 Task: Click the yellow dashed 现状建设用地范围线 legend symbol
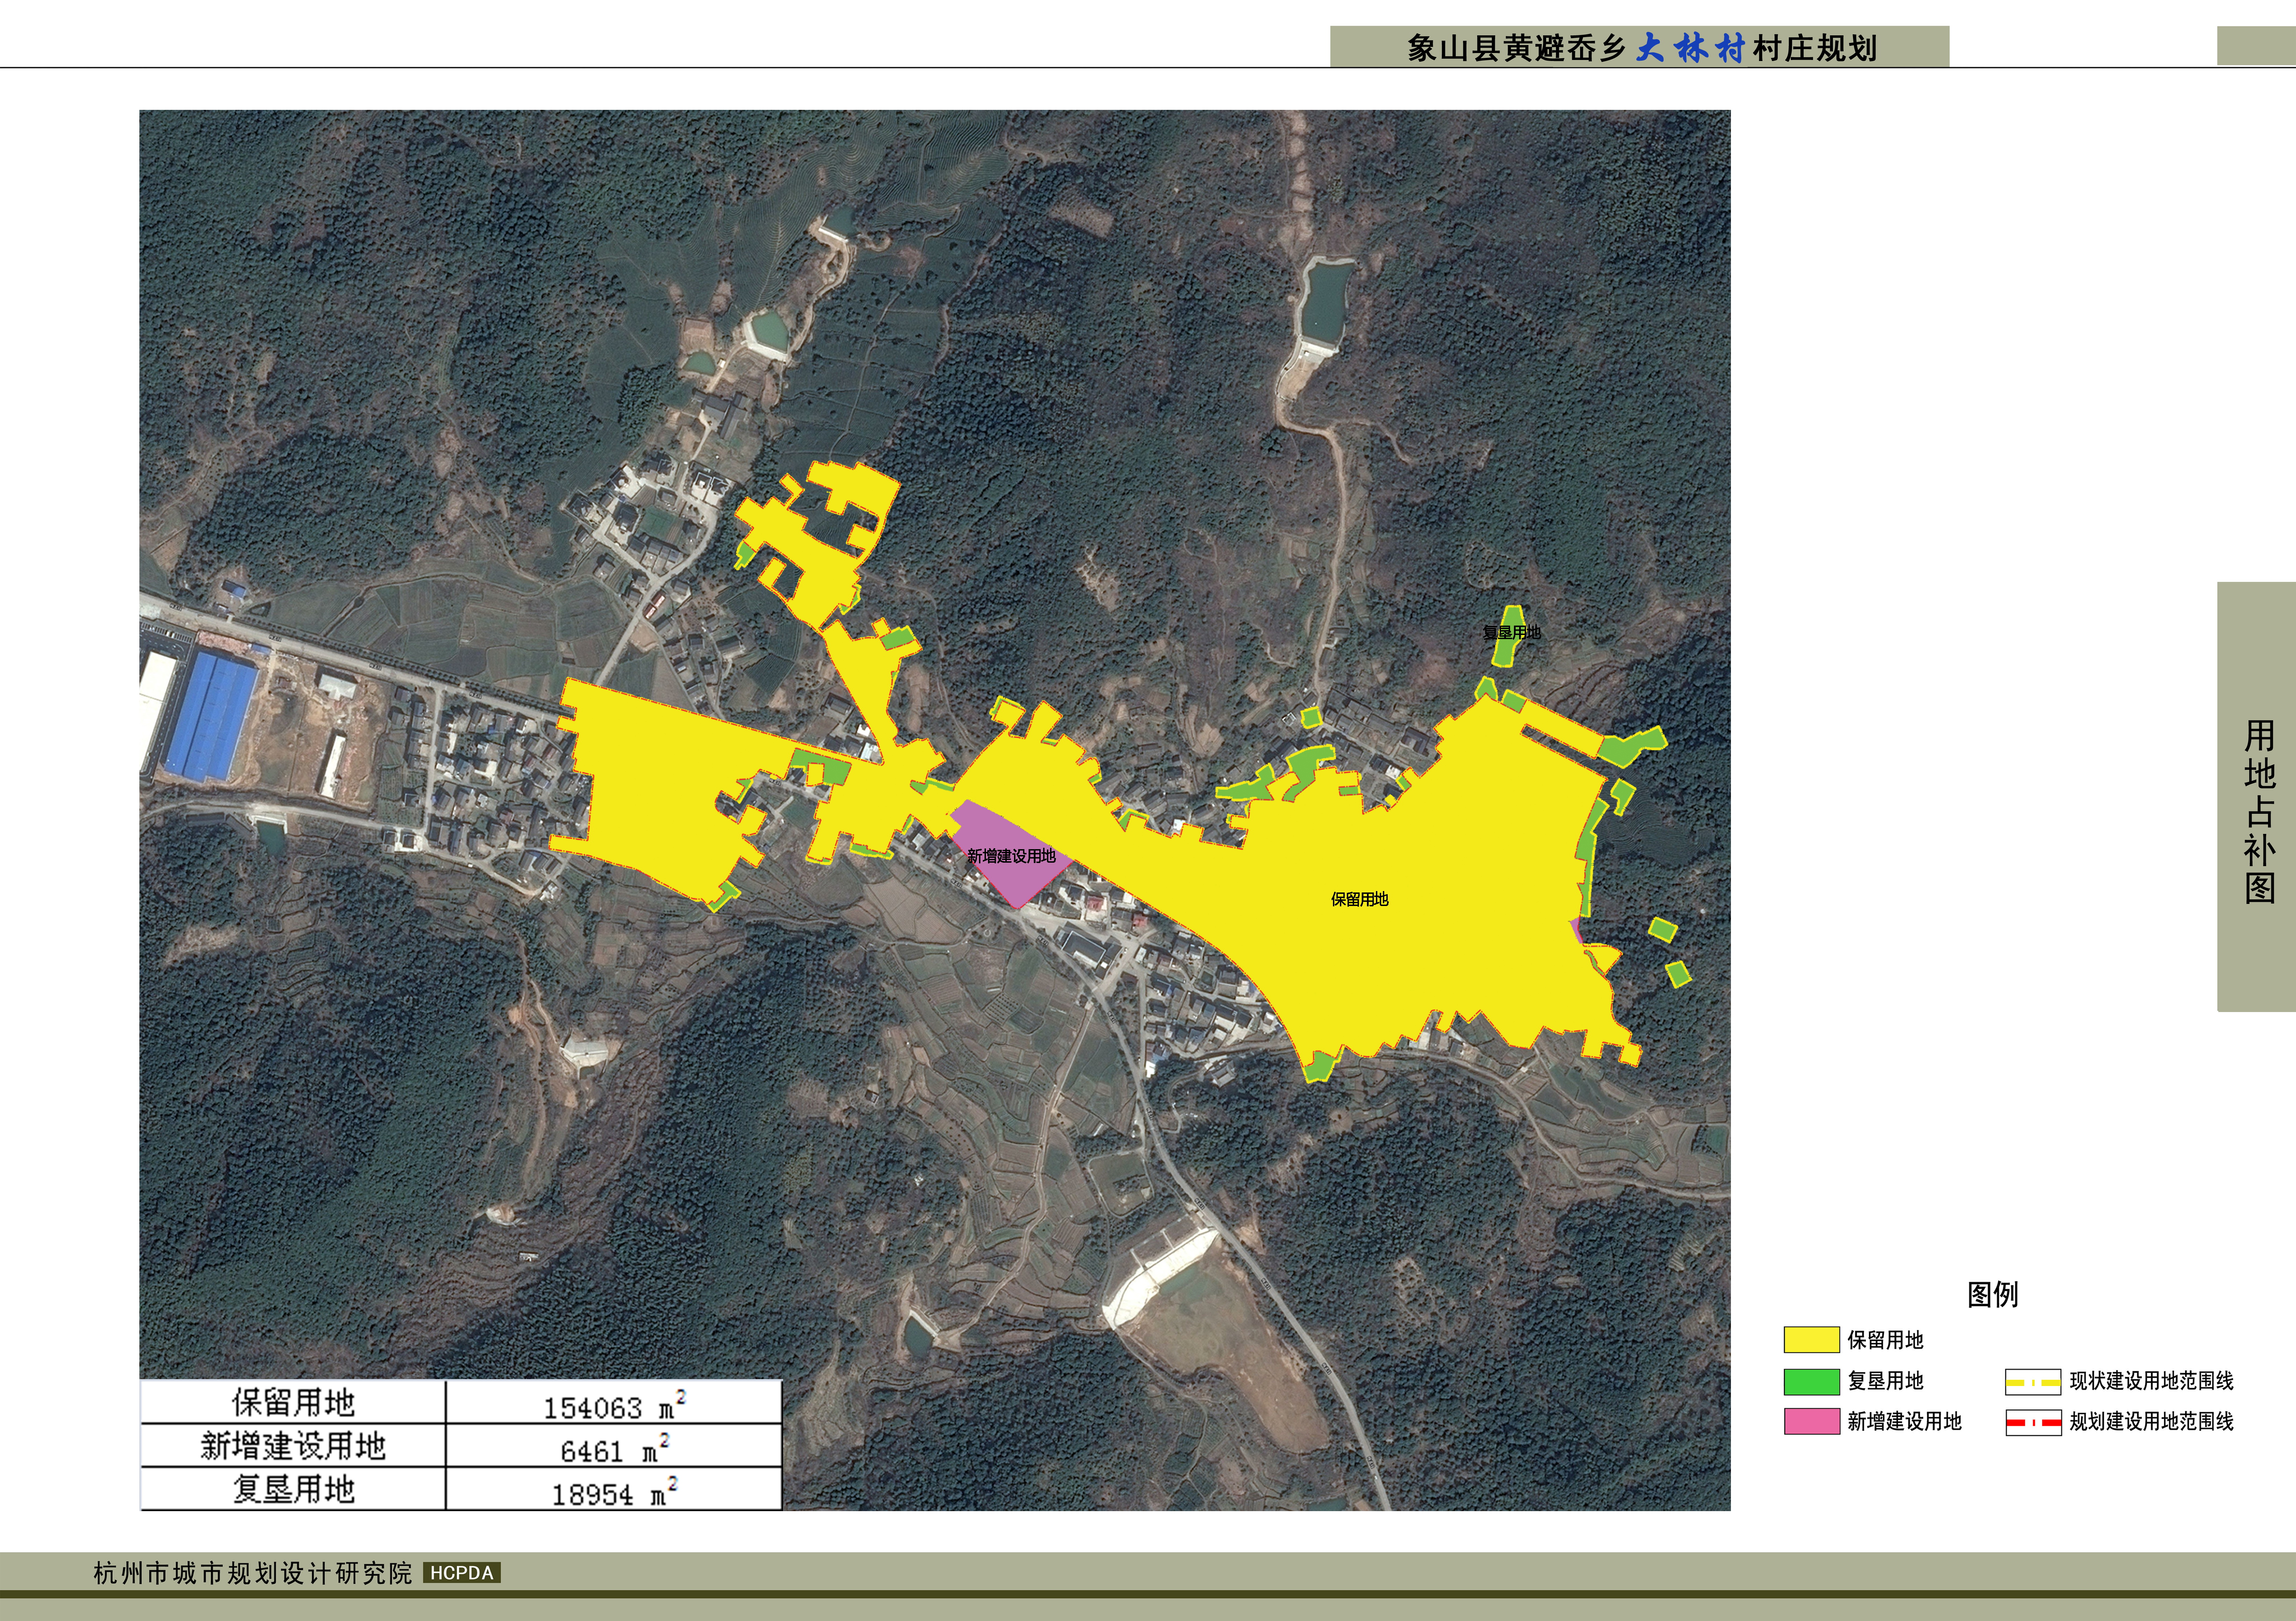click(2033, 1382)
